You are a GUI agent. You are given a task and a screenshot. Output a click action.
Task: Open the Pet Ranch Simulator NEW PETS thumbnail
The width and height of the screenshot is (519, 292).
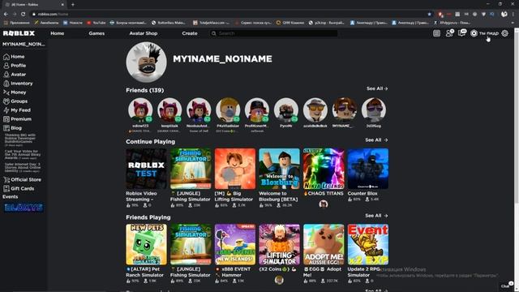point(146,244)
